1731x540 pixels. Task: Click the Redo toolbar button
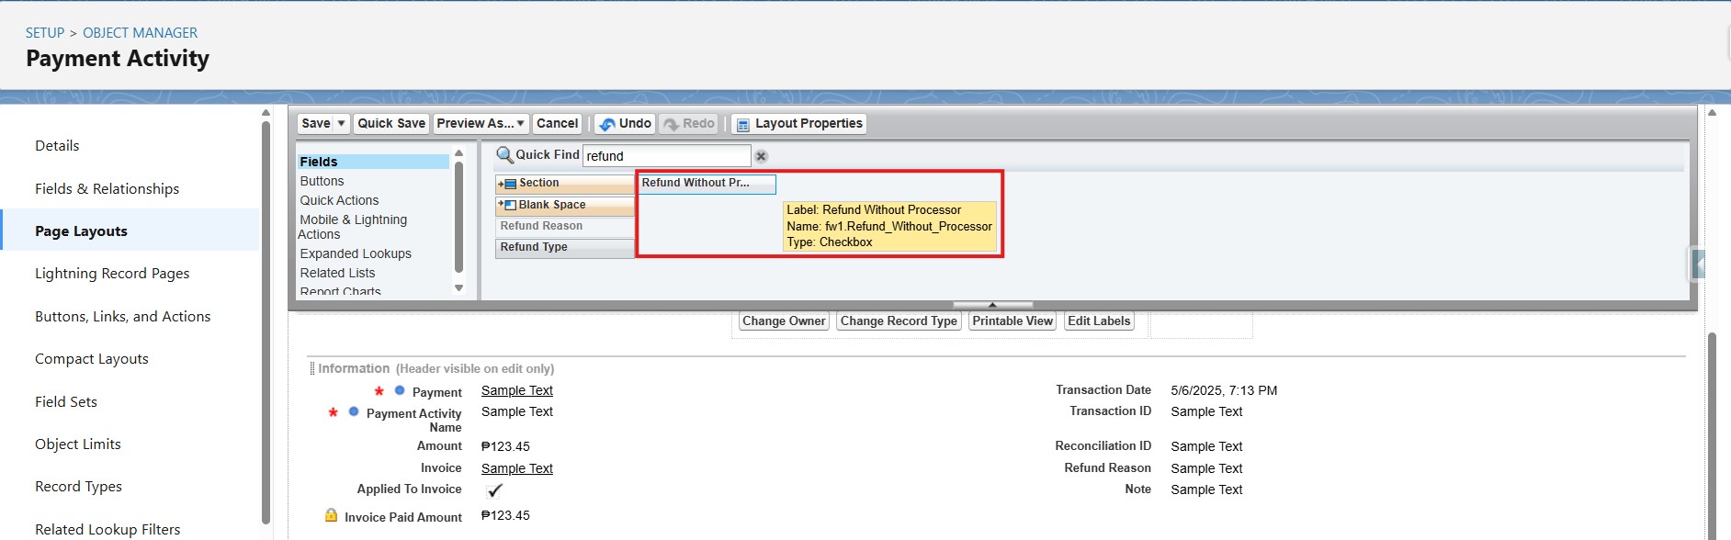coord(688,123)
